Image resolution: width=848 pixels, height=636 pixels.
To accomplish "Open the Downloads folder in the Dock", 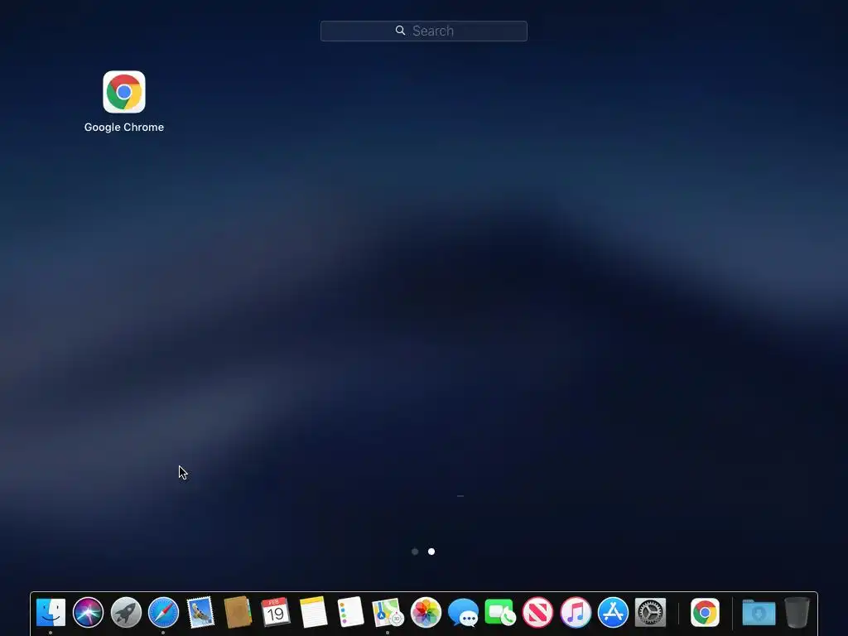I will 759,613.
